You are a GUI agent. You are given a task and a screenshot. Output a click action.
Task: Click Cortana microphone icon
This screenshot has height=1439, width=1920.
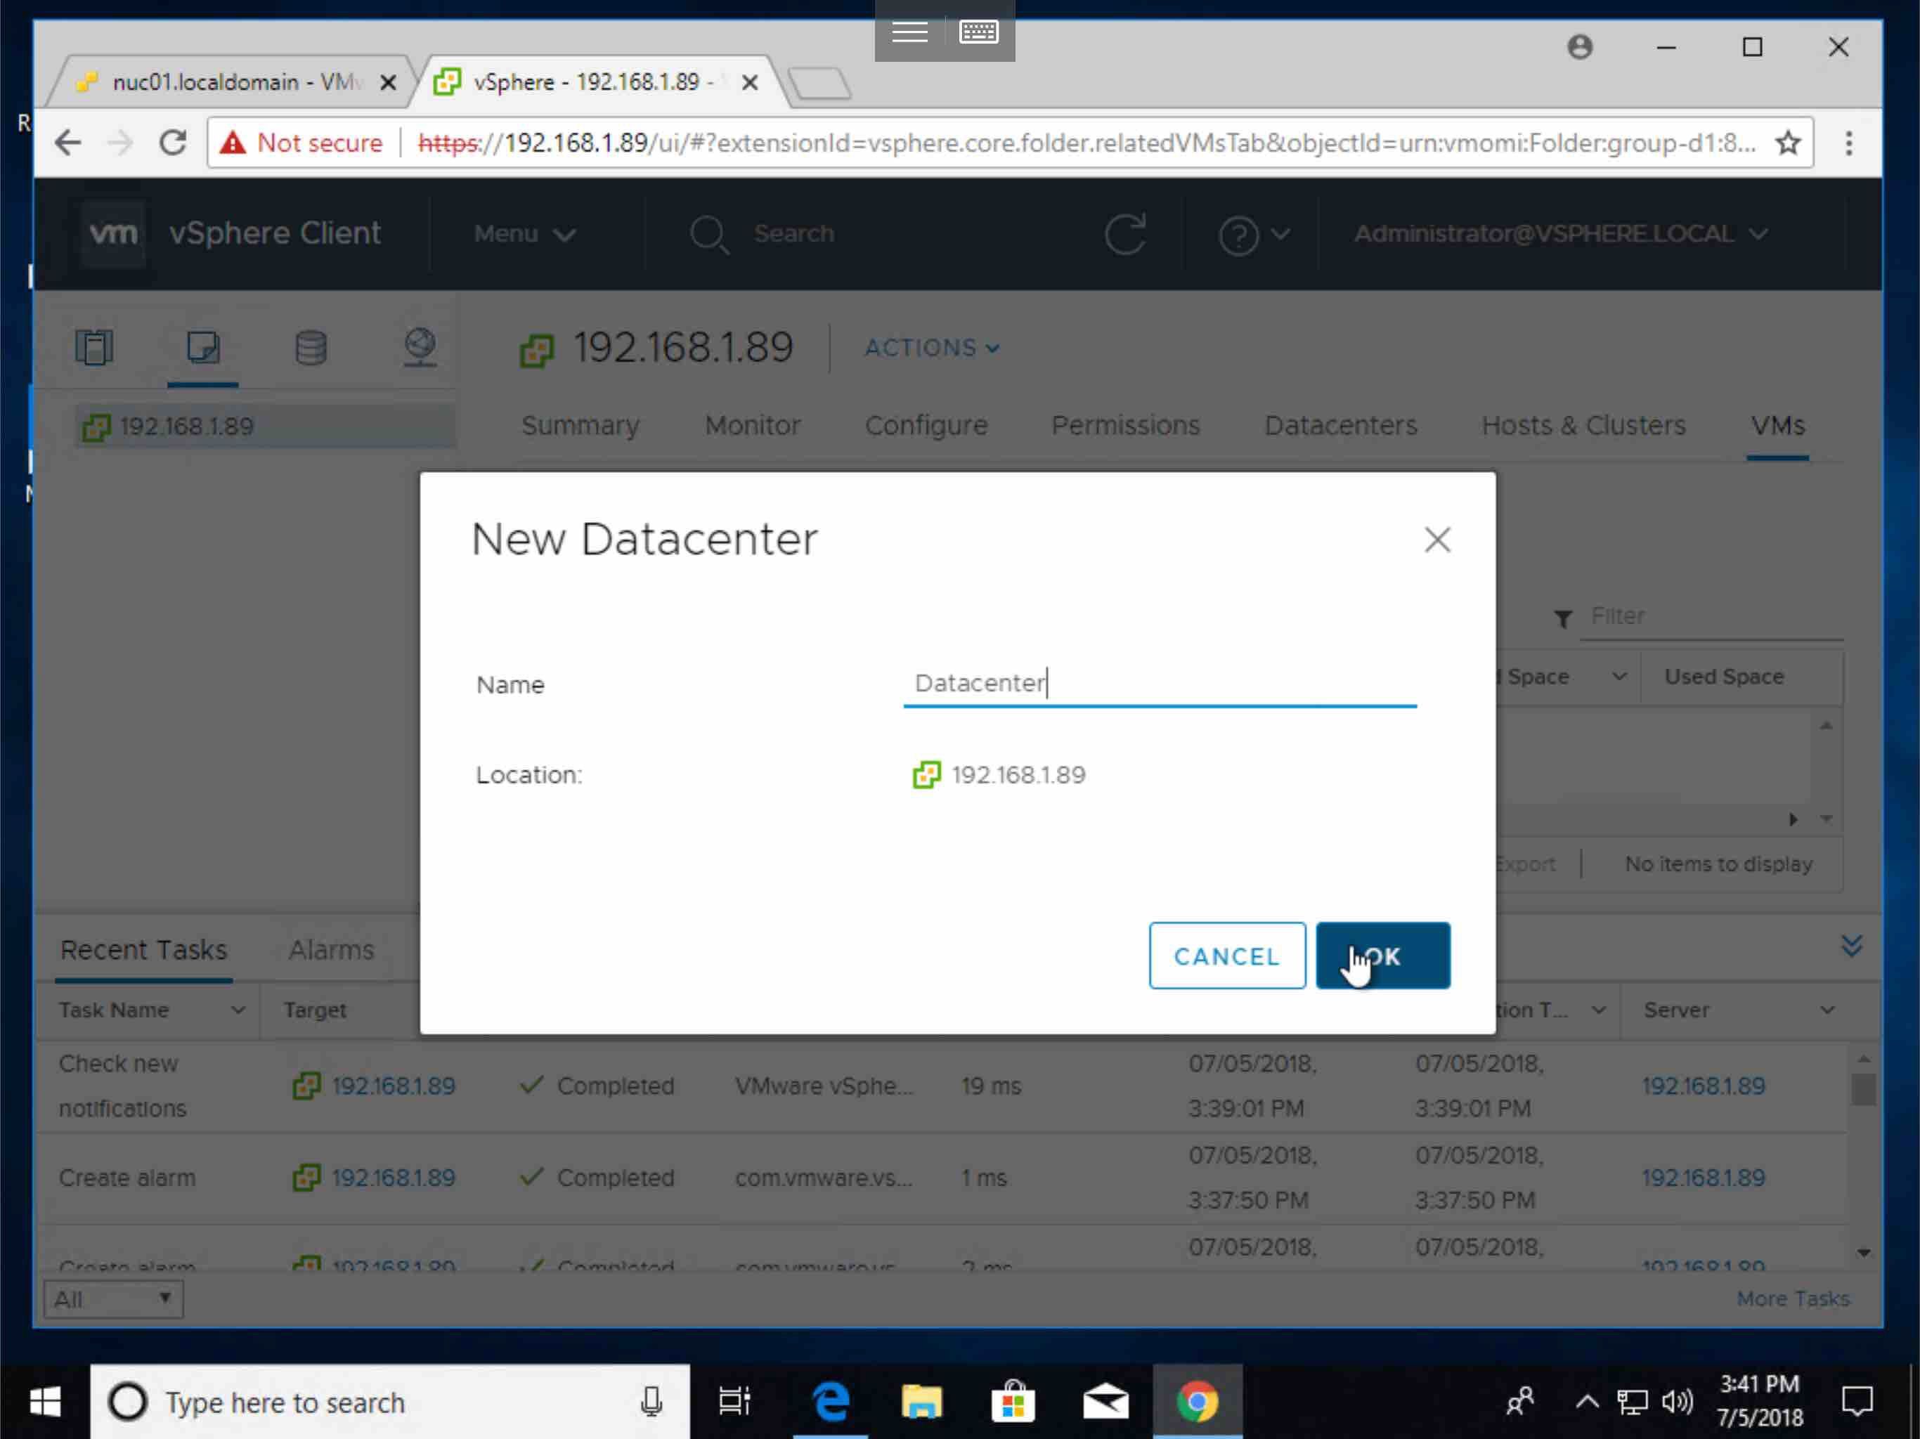[x=652, y=1402]
